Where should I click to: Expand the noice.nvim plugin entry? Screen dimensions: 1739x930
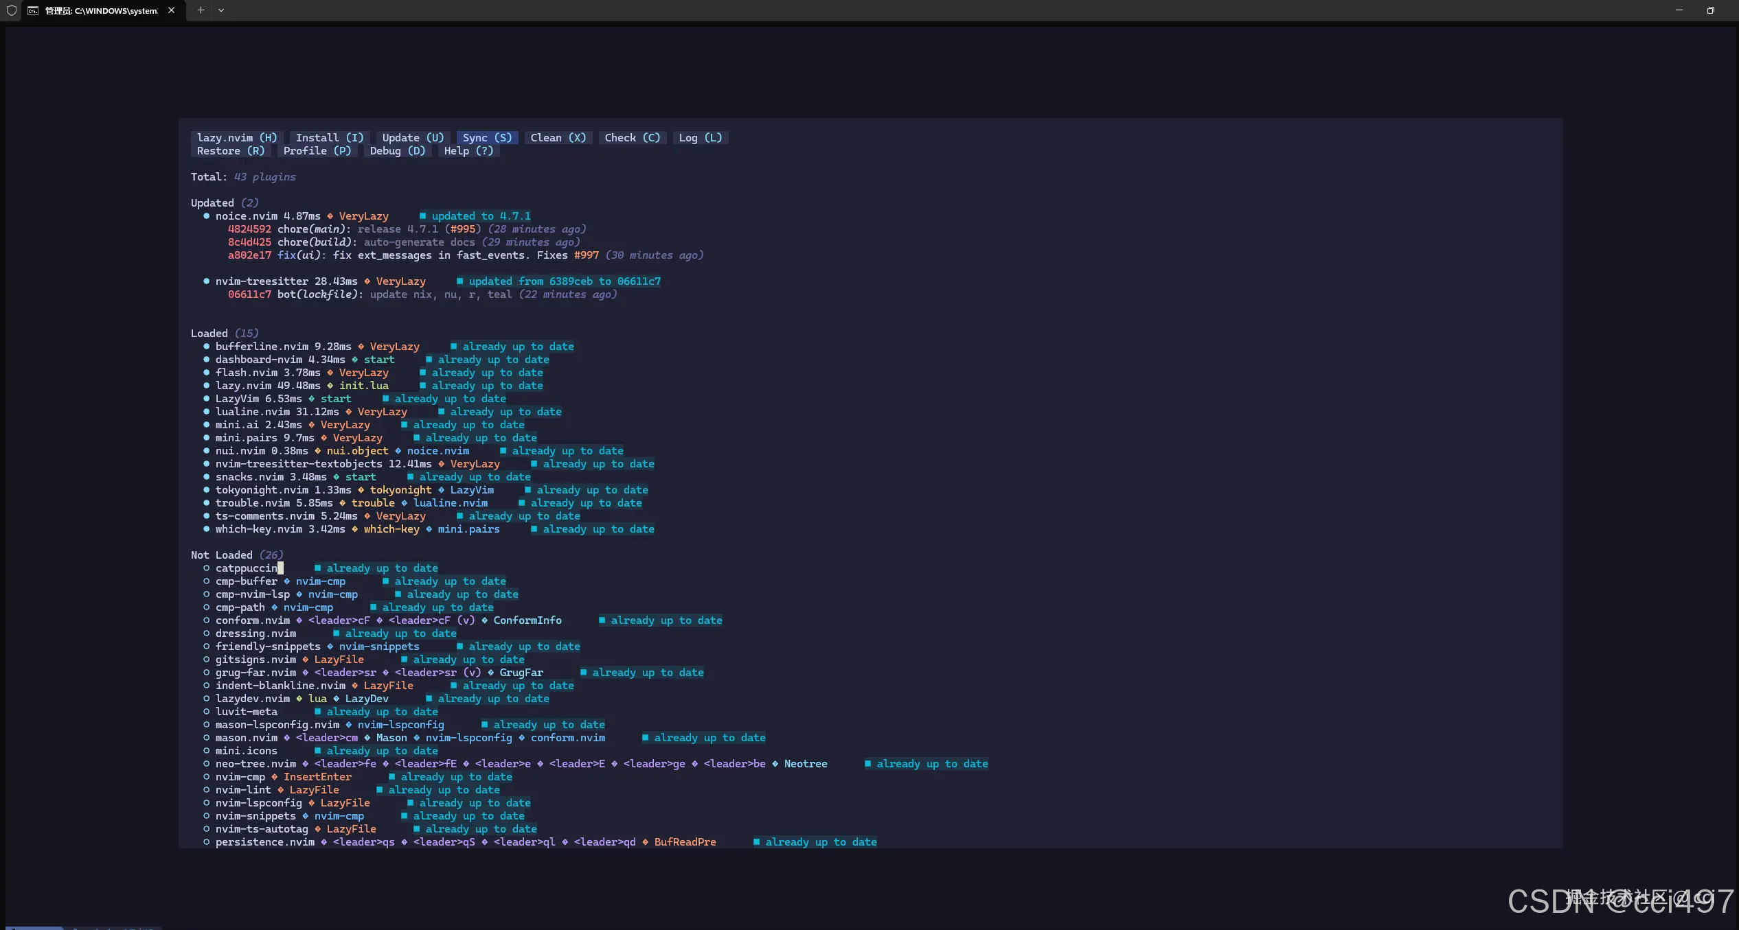point(247,216)
